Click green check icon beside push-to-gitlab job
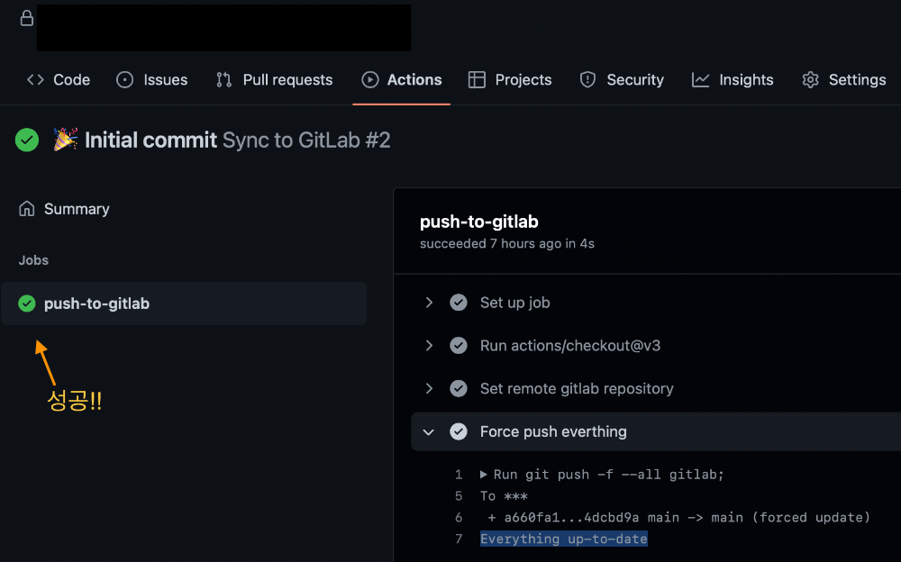The width and height of the screenshot is (901, 562). [27, 304]
